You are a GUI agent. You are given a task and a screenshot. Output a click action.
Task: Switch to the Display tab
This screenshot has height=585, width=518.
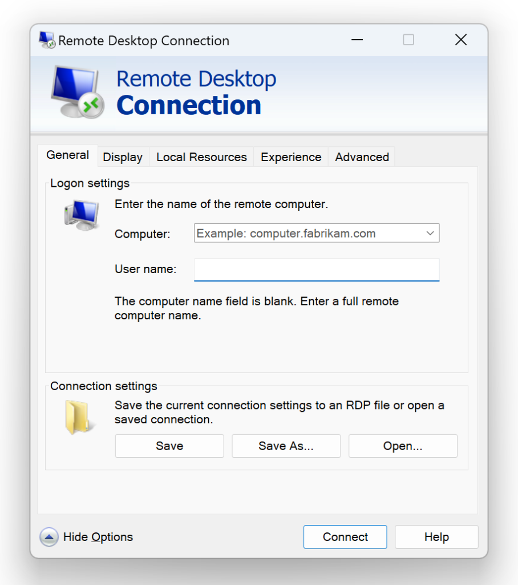[123, 157]
